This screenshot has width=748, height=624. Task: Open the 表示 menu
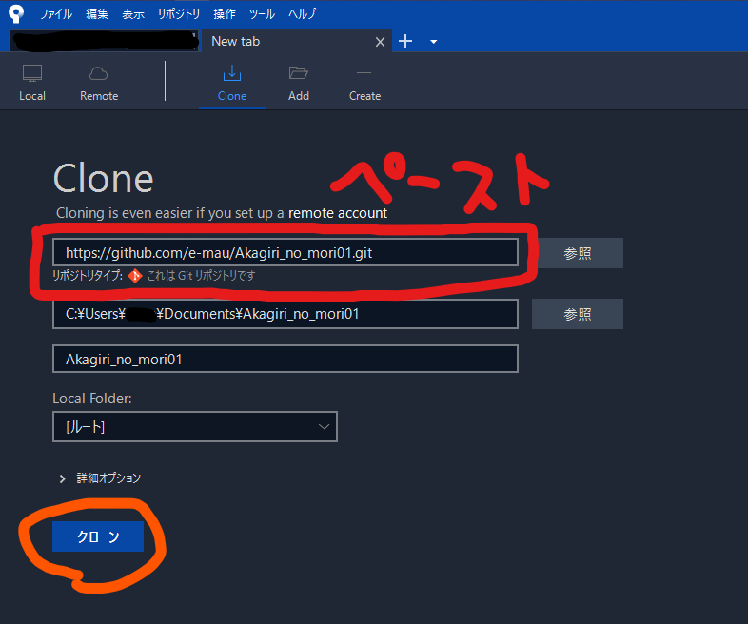click(x=132, y=14)
